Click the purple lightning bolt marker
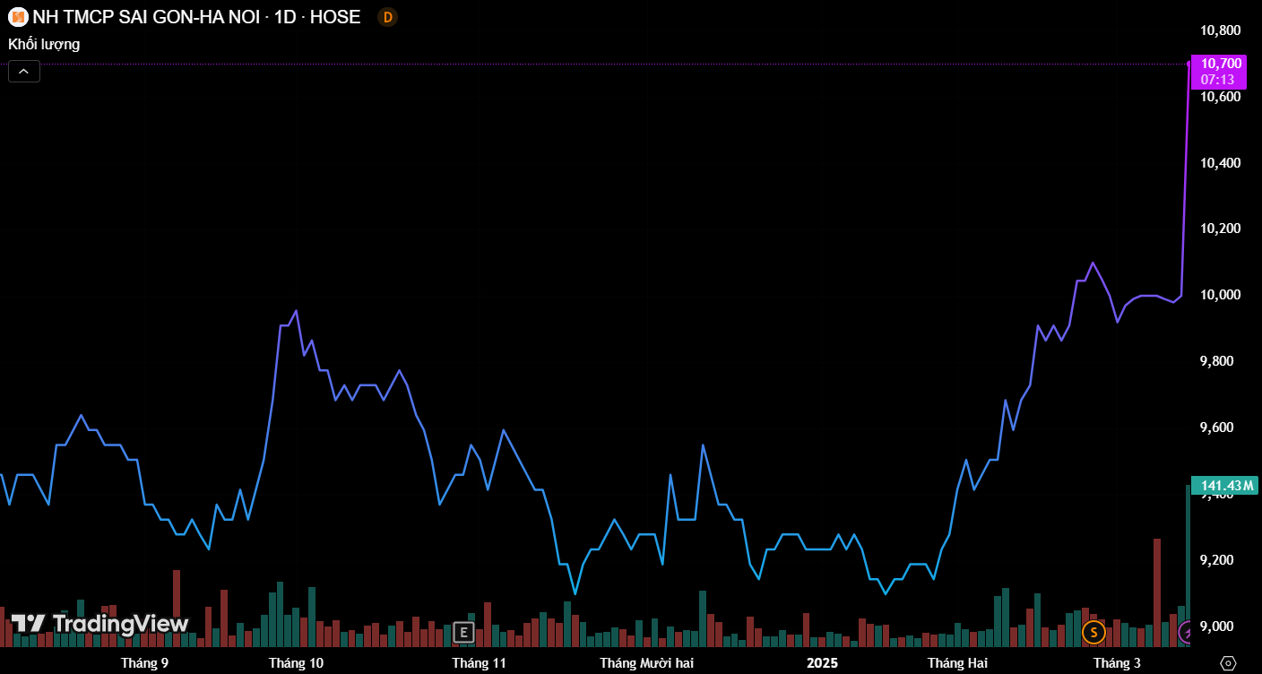This screenshot has height=674, width=1262. pos(1185,632)
